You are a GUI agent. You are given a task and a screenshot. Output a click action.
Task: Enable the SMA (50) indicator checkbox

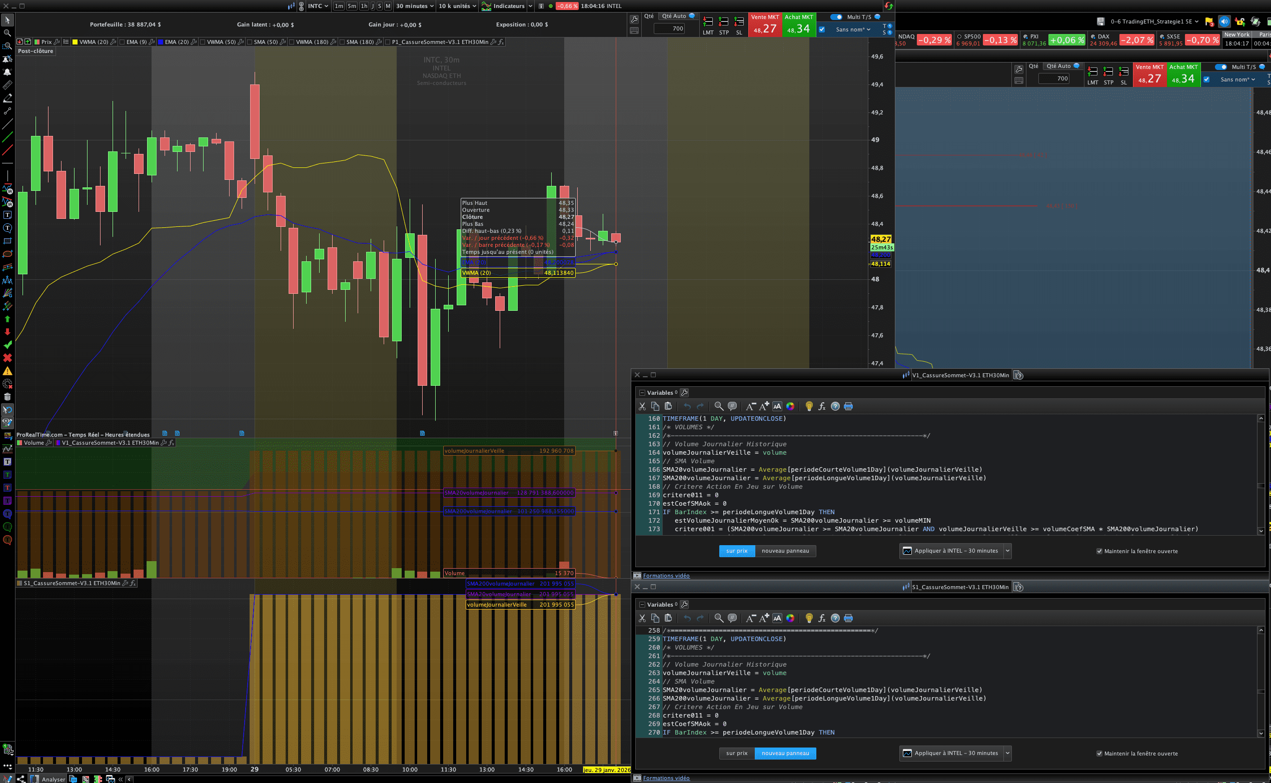(x=250, y=42)
